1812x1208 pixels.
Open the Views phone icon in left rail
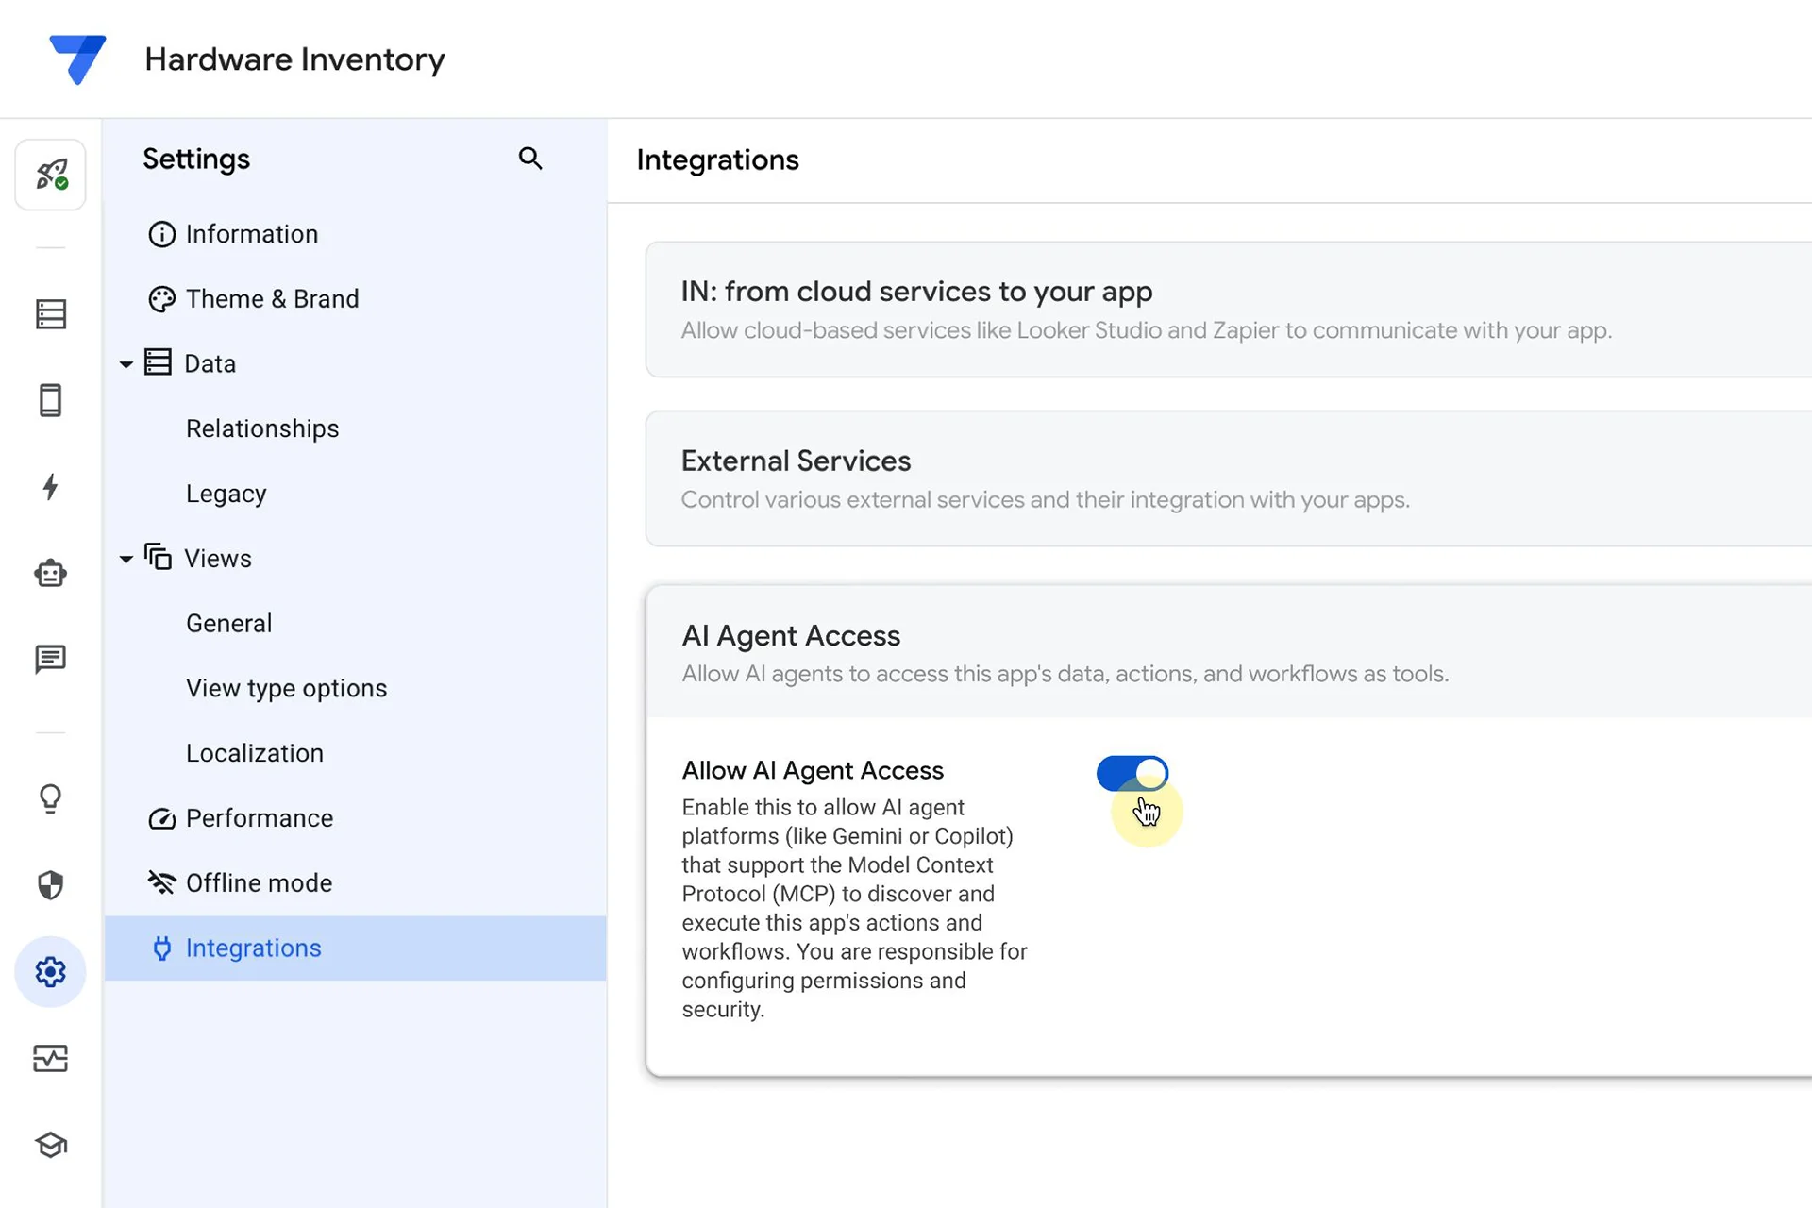[51, 400]
